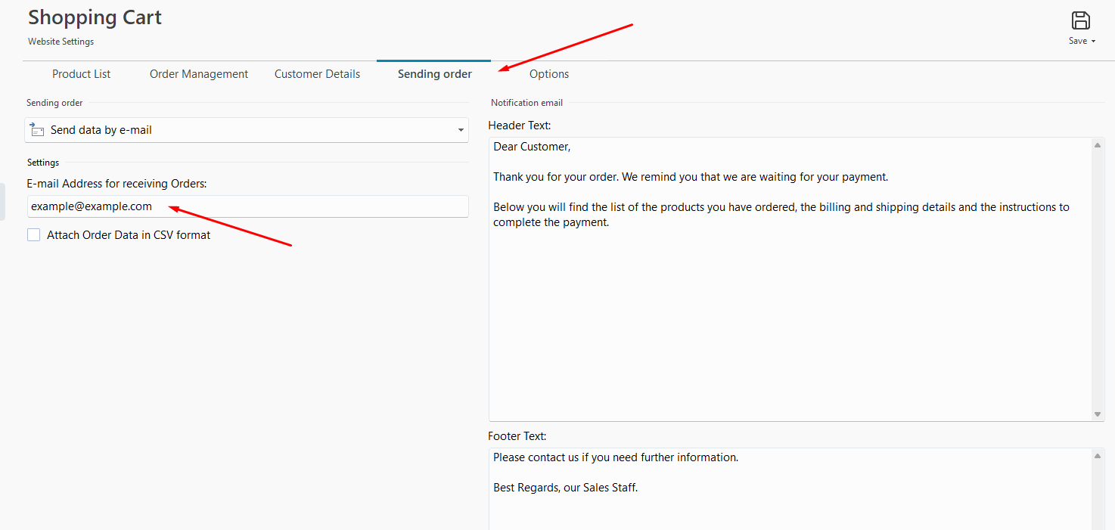This screenshot has width=1115, height=530.
Task: Go to the Customer Details tab
Action: pos(317,74)
